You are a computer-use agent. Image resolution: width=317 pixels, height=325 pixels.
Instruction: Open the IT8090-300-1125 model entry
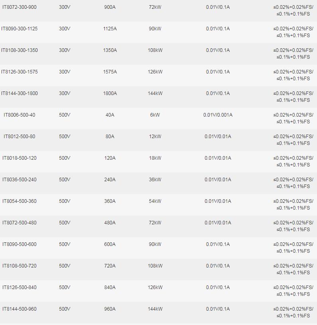click(x=20, y=29)
